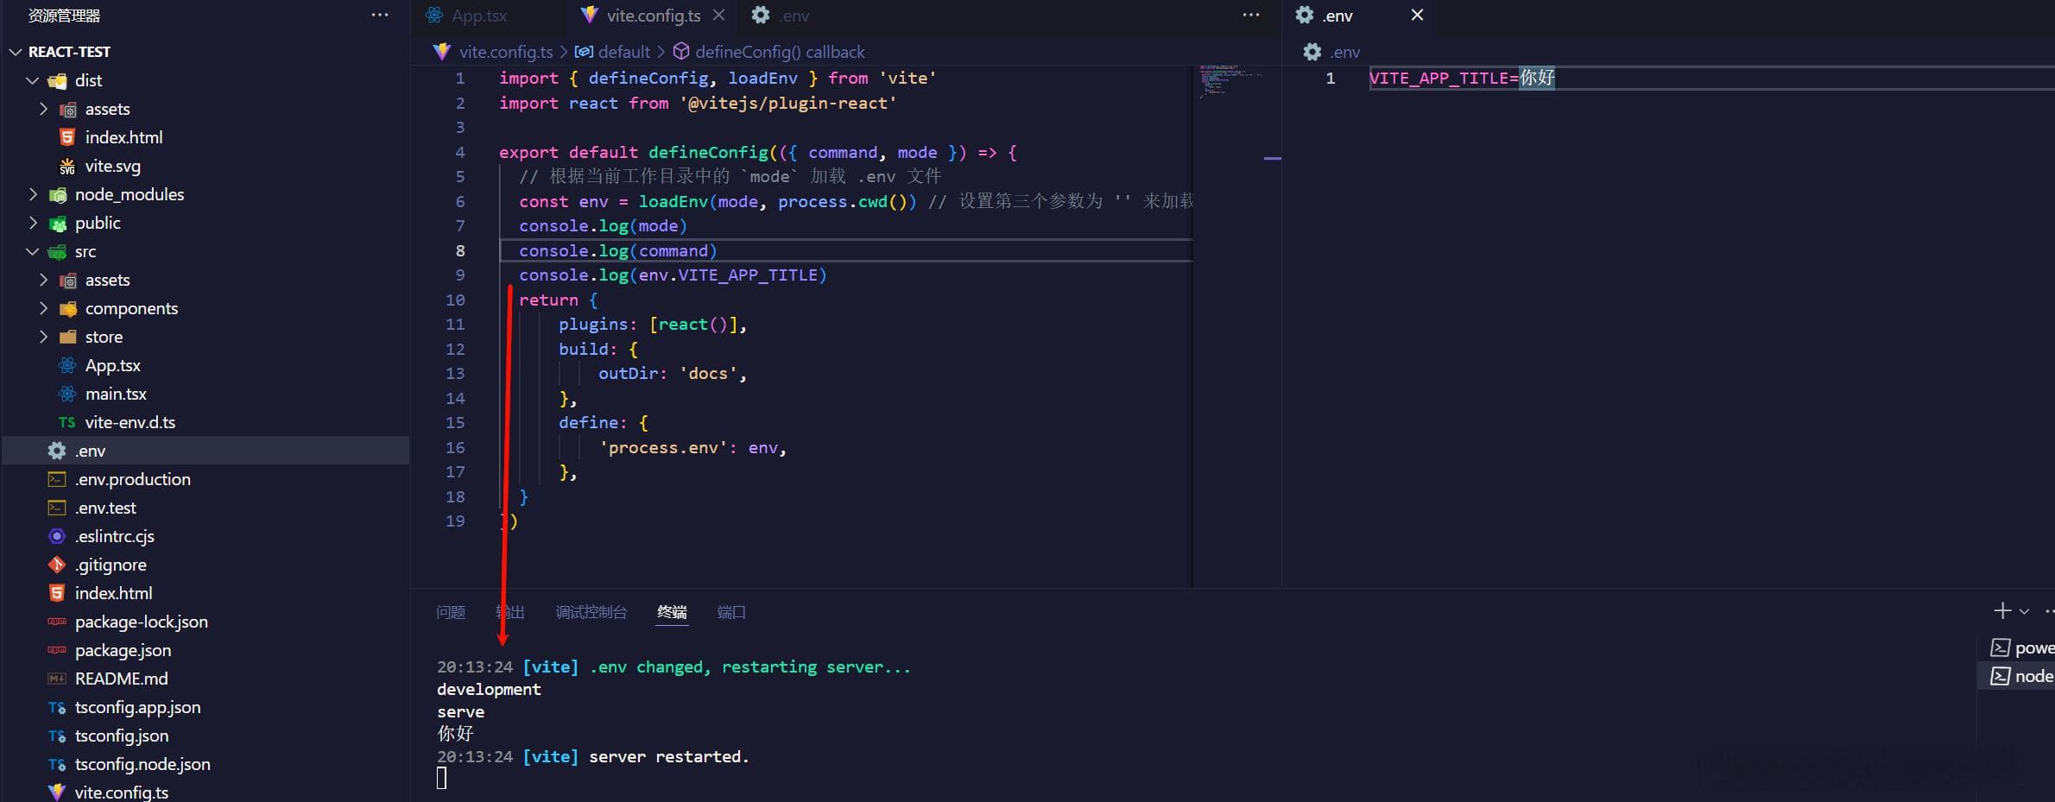Image resolution: width=2055 pixels, height=802 pixels.
Task: Click the dist folder icon
Action: tap(57, 81)
